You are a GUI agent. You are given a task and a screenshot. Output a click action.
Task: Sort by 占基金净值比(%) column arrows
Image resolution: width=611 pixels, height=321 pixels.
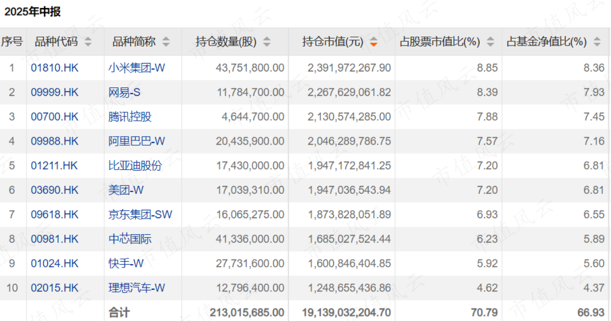click(x=597, y=42)
